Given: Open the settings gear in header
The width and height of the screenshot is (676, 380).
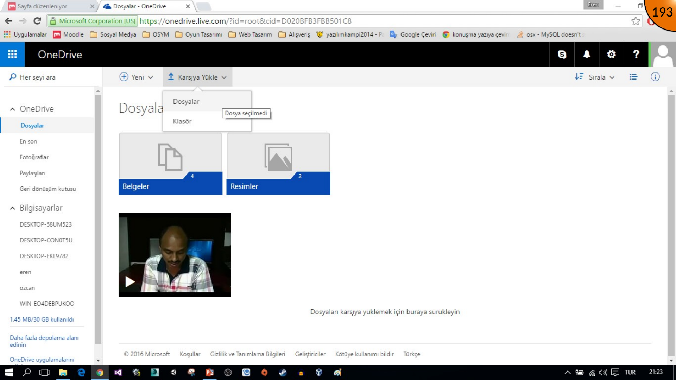Looking at the screenshot, I should coord(611,54).
